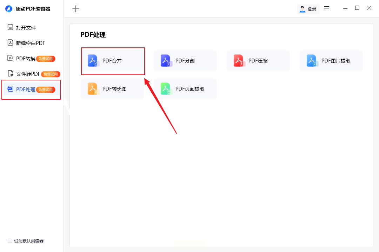The width and height of the screenshot is (379, 252).
Task: Maximize the application window
Action: [x=357, y=8]
